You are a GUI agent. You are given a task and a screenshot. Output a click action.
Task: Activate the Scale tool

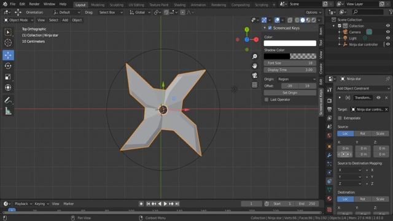tap(8, 77)
